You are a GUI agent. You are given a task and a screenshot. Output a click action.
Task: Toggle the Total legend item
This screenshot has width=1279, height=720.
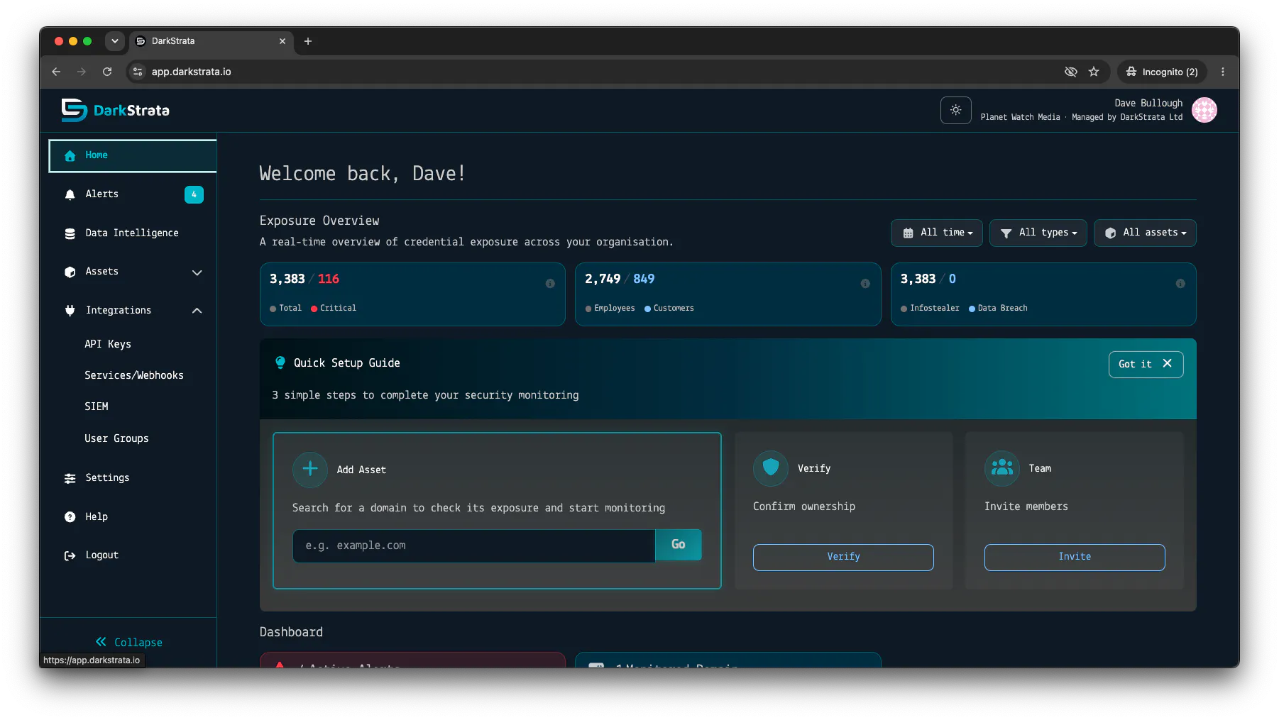[x=286, y=309]
